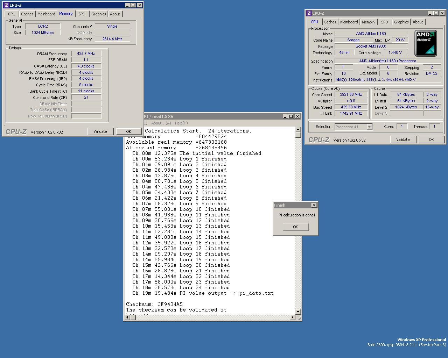Switch to the Caches tab in the Memory window
This screenshot has width=448, height=358.
[27, 14]
